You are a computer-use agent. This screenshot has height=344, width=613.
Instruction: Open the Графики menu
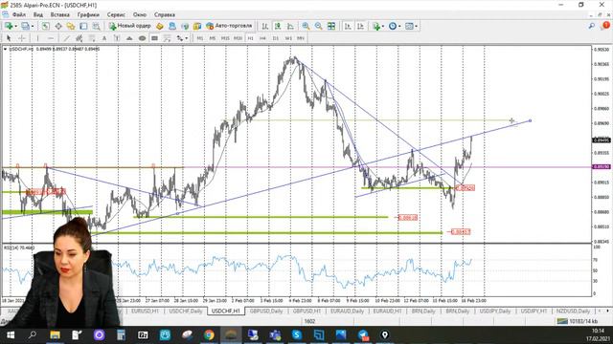(88, 15)
